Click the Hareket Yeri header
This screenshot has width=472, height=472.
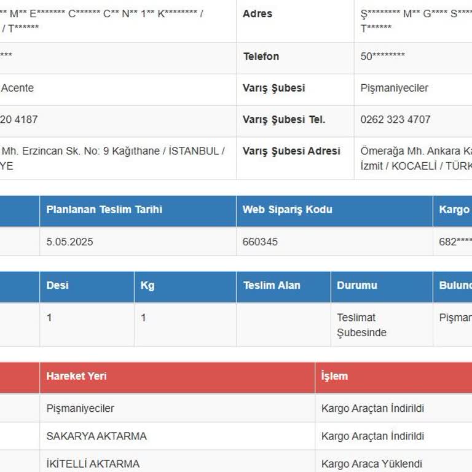[x=76, y=376]
